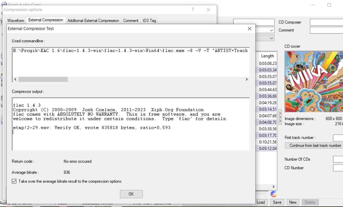Click Continue from last track number button

click(314, 146)
